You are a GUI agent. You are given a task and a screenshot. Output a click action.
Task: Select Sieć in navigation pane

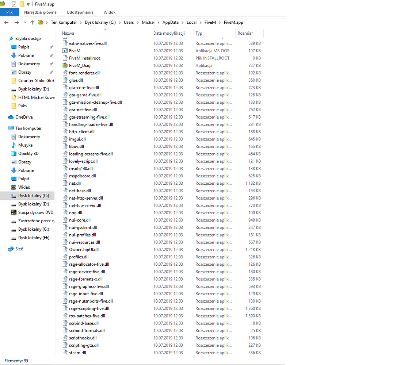19,249
